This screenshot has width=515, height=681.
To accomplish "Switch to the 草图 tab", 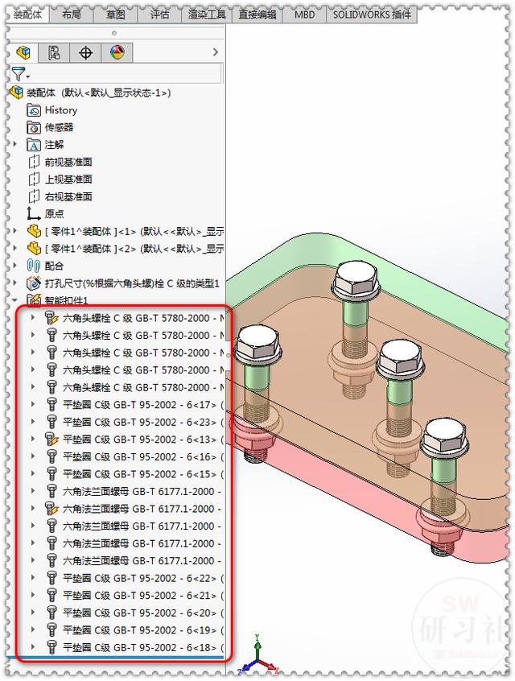I will point(116,14).
